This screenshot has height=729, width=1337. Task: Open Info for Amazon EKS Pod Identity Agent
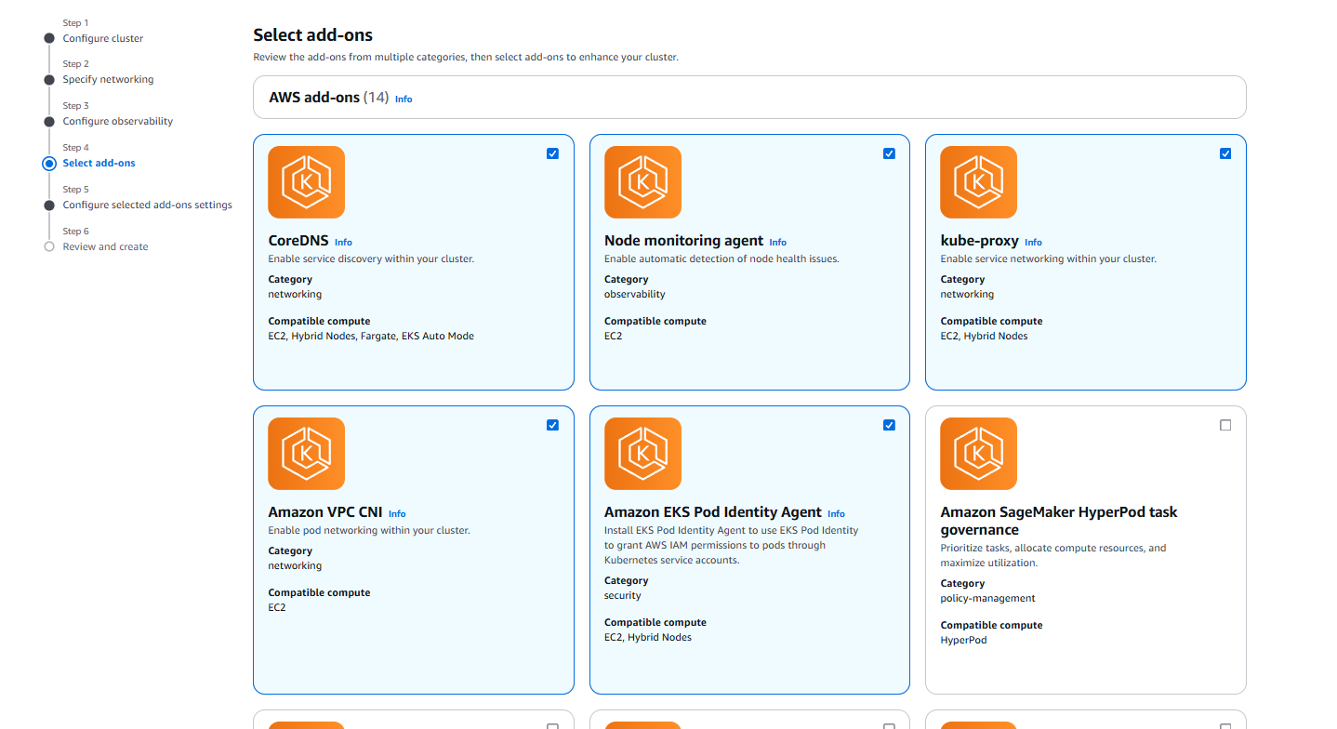[836, 513]
